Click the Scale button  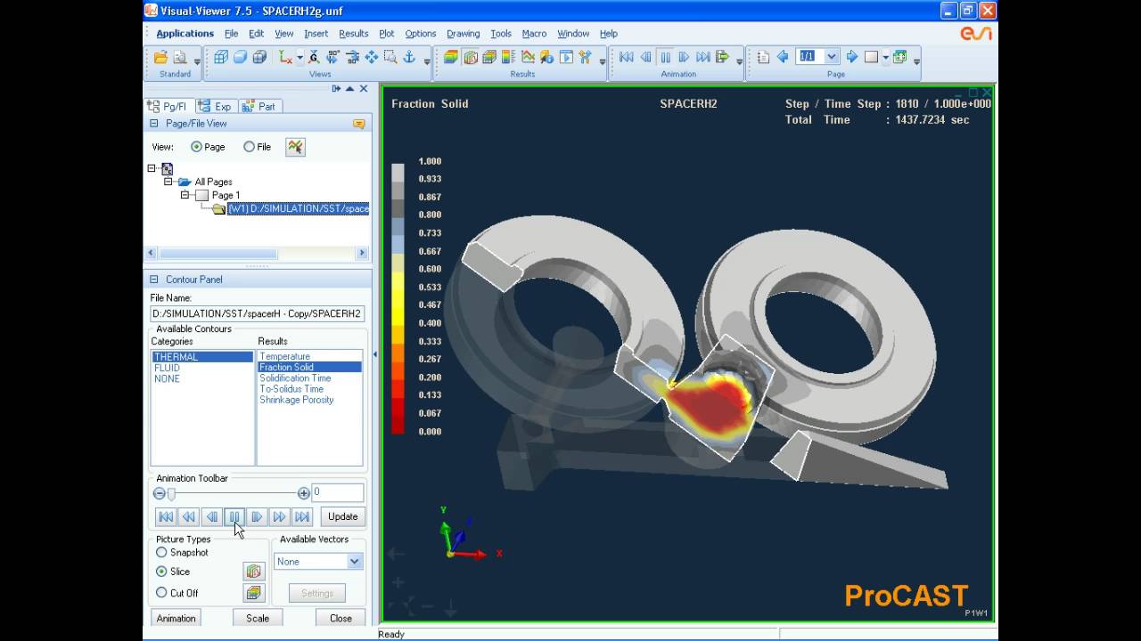258,618
